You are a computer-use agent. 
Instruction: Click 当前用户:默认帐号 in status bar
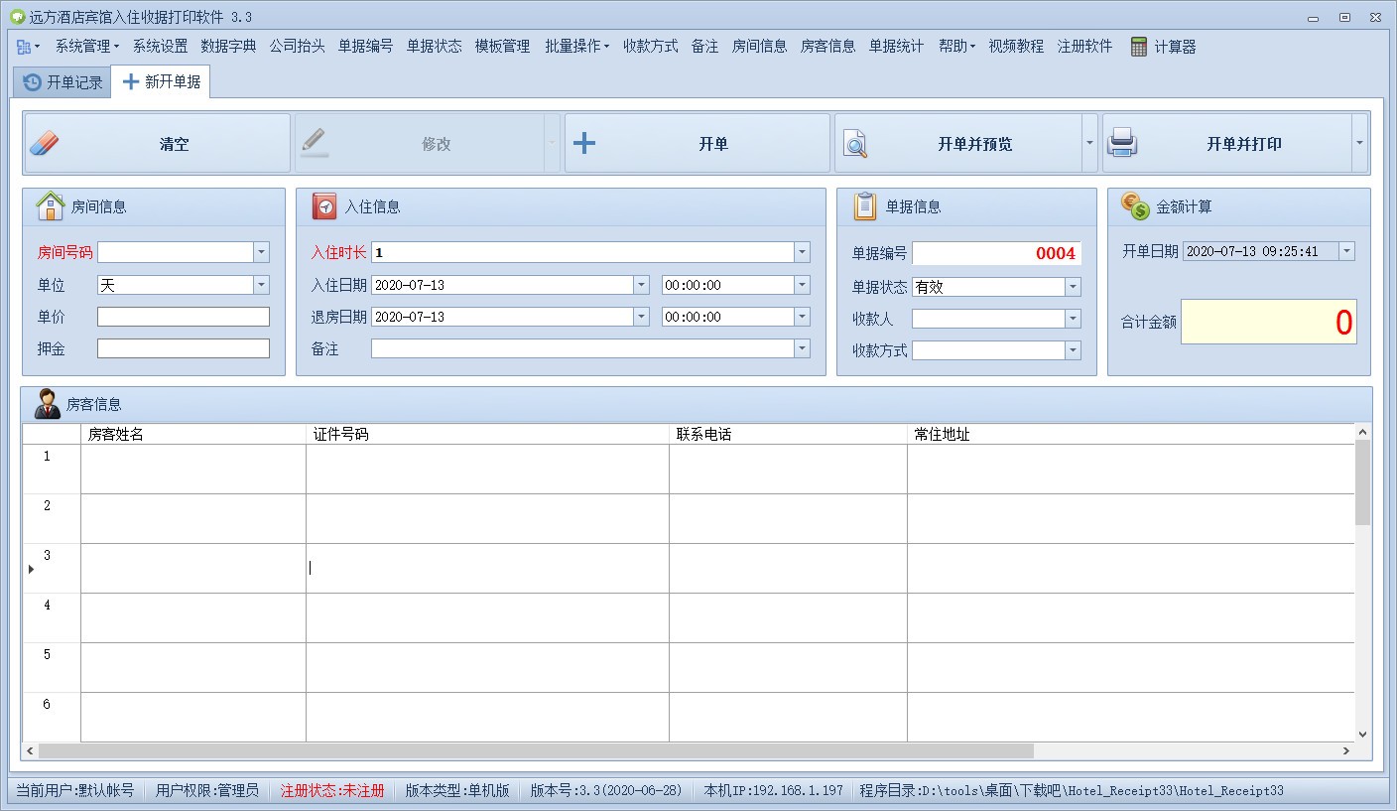pos(75,790)
